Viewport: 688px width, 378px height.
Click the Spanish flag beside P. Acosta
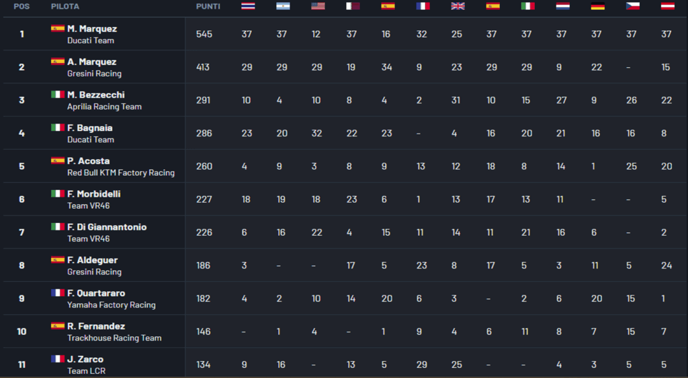58,161
